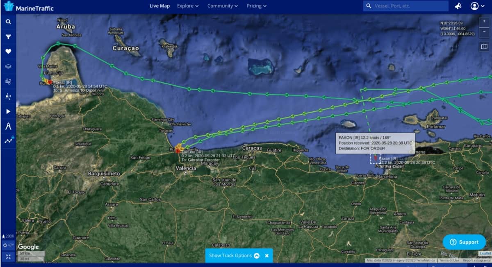Click the 200K vessels counter
Image resolution: width=492 pixels, height=267 pixels.
point(8,236)
